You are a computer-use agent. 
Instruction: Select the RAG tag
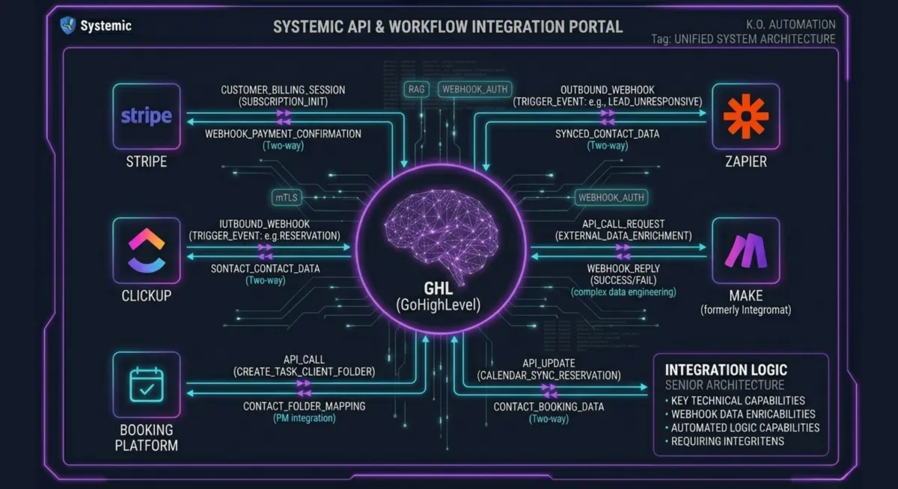click(x=416, y=89)
